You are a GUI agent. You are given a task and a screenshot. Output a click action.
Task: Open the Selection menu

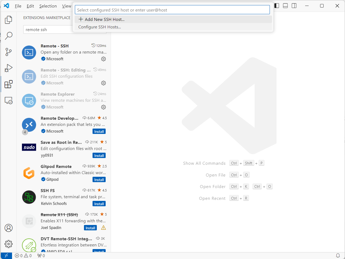click(48, 6)
